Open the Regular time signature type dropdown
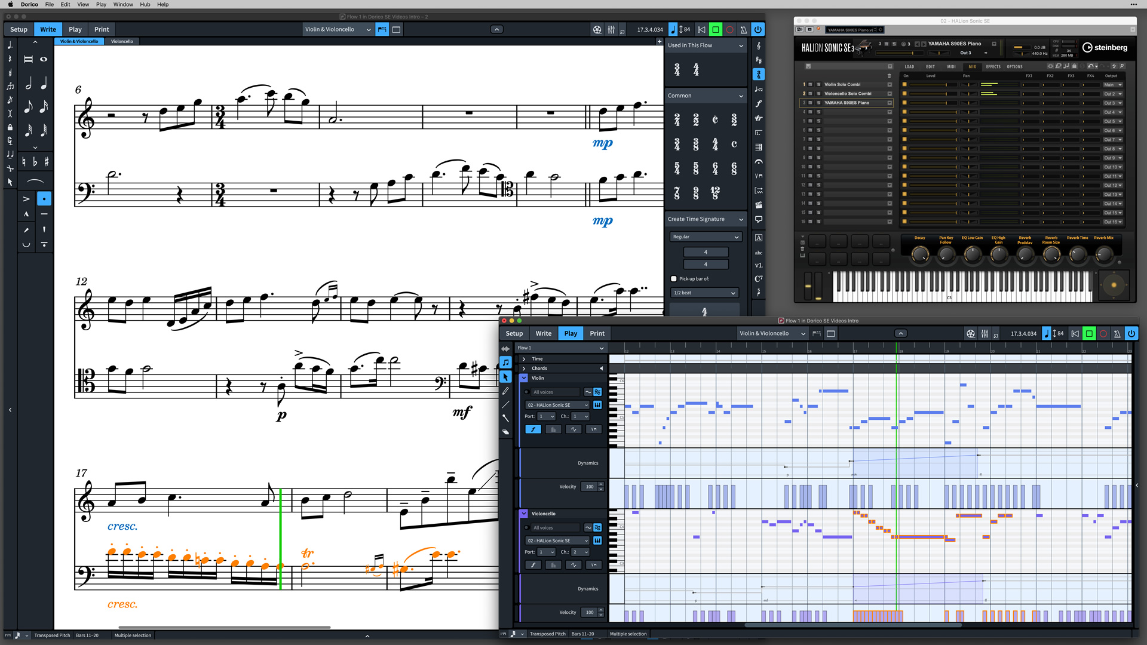The height and width of the screenshot is (645, 1147). point(706,237)
